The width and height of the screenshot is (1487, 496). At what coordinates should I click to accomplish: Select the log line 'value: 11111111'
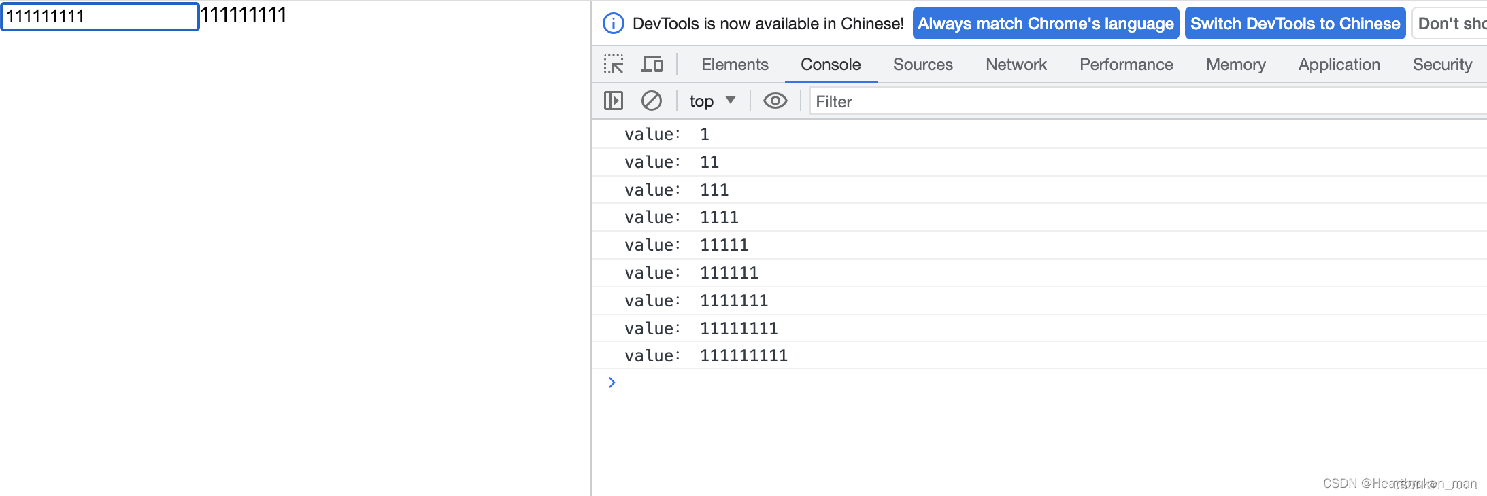tap(1039, 329)
